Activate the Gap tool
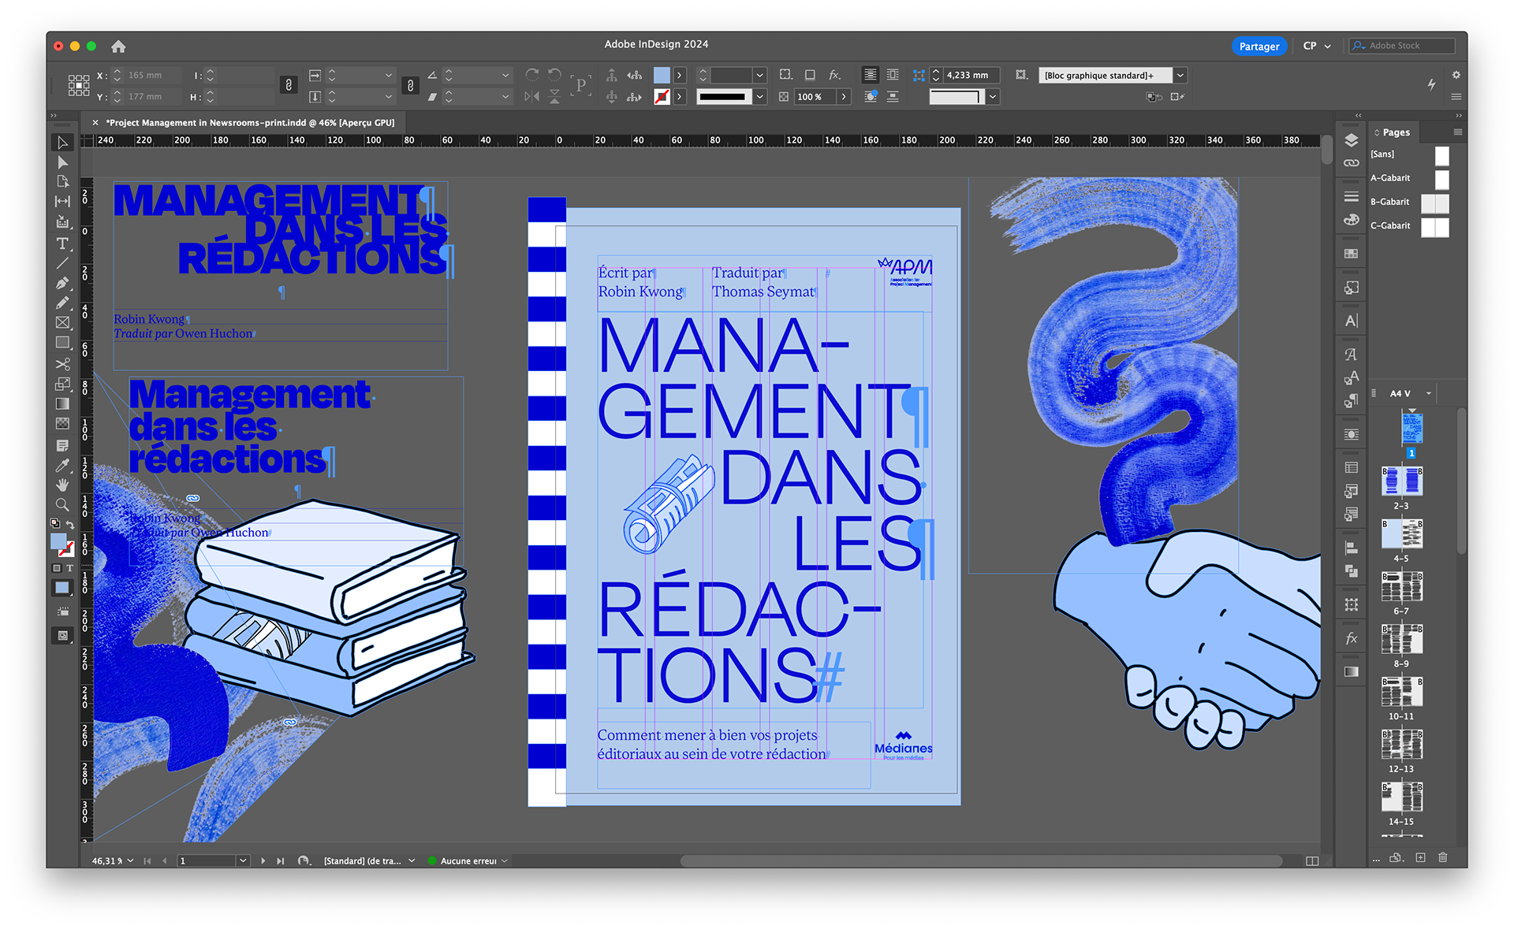Viewport: 1514px width, 929px height. click(x=62, y=202)
